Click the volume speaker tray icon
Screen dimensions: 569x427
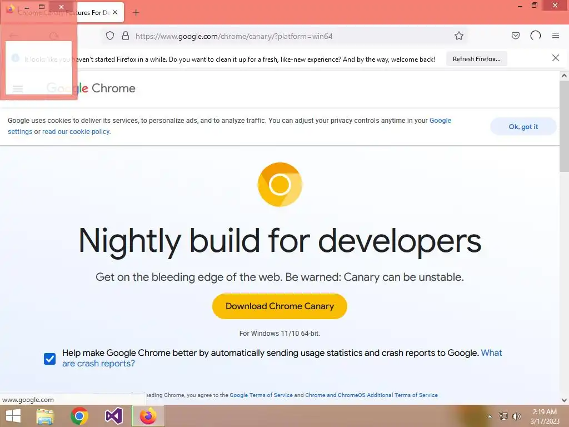click(x=517, y=416)
